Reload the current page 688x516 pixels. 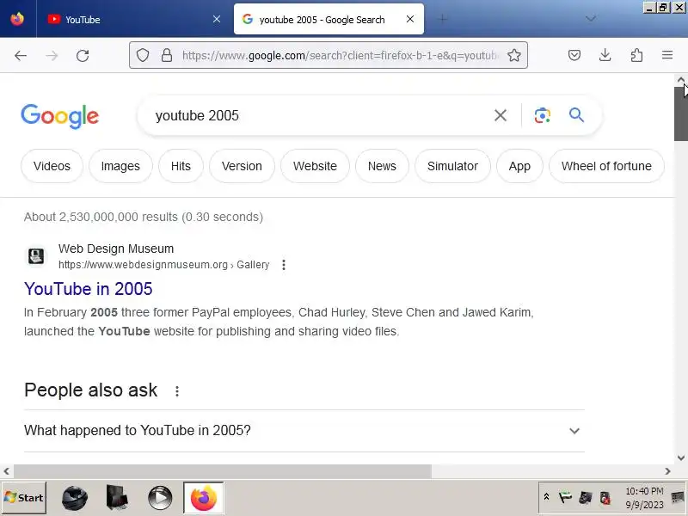pos(83,55)
